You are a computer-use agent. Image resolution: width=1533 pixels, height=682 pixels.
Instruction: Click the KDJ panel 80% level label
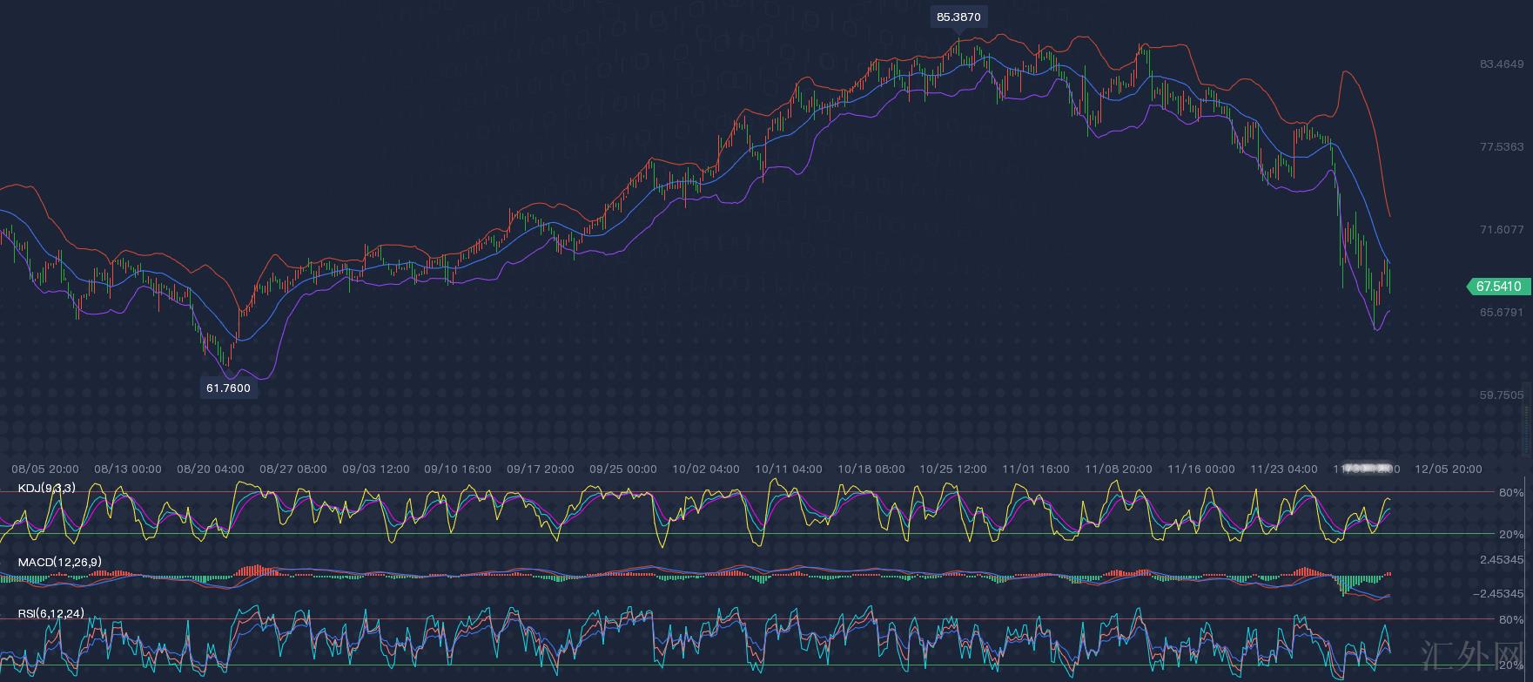click(x=1510, y=493)
